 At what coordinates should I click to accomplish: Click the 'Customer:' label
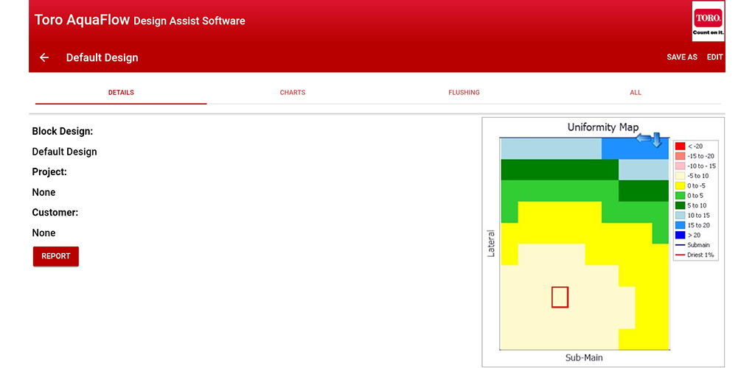coord(55,213)
